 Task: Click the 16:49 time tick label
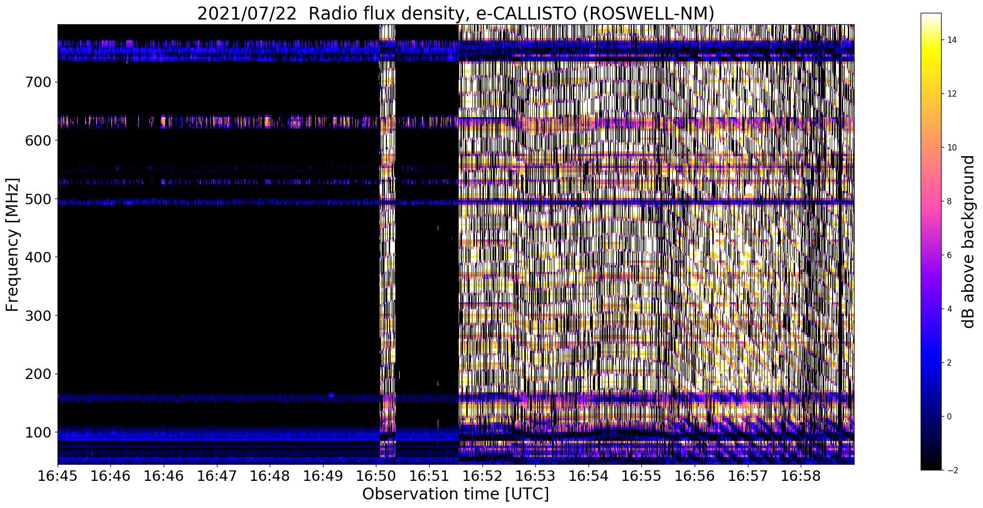[x=323, y=476]
